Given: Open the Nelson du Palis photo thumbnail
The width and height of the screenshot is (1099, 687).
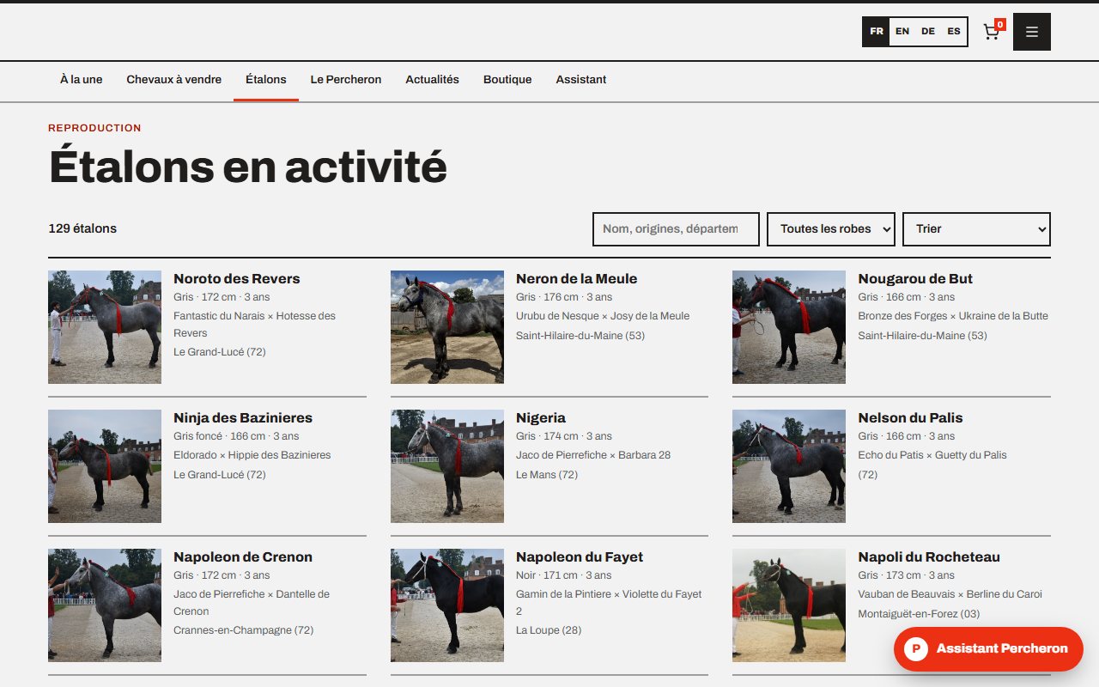Looking at the screenshot, I should [x=789, y=466].
